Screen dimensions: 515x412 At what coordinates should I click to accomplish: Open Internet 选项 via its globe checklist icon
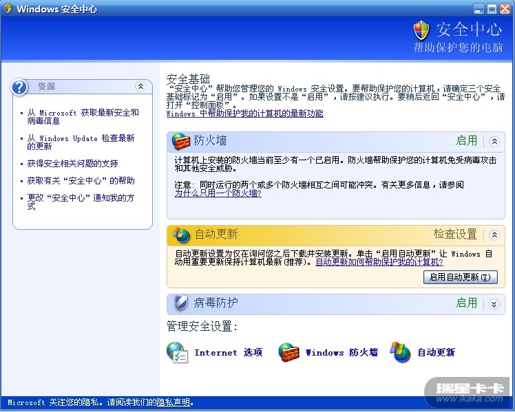(x=178, y=352)
